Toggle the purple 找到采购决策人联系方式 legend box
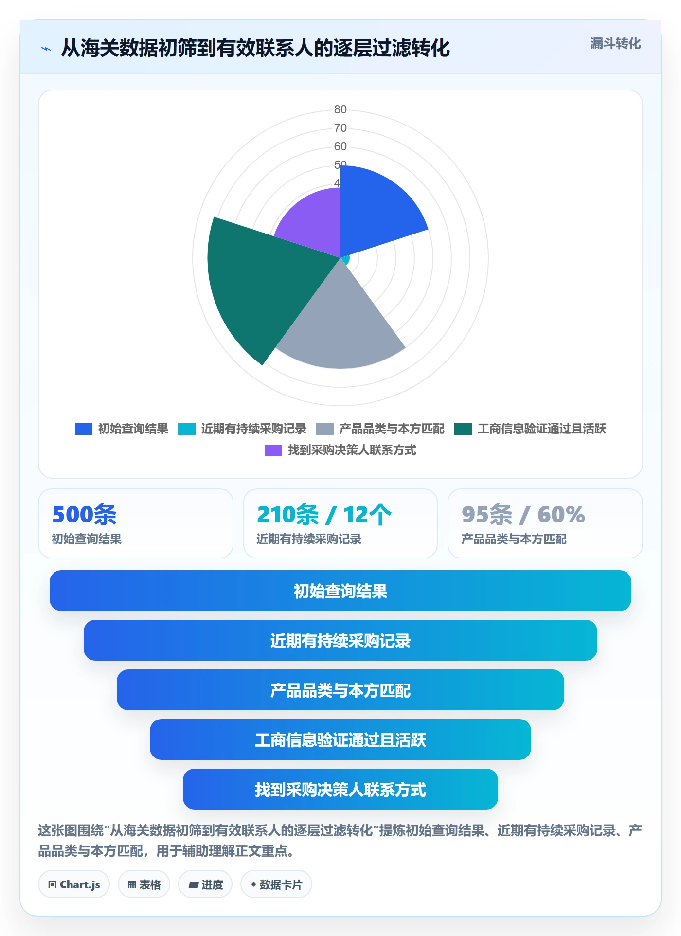This screenshot has height=936, width=681. point(273,450)
